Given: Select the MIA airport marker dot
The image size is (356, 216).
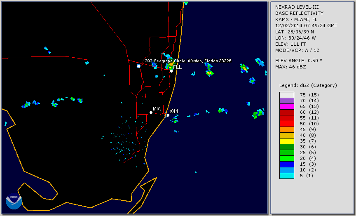Looking at the screenshot, I should coord(151,113).
